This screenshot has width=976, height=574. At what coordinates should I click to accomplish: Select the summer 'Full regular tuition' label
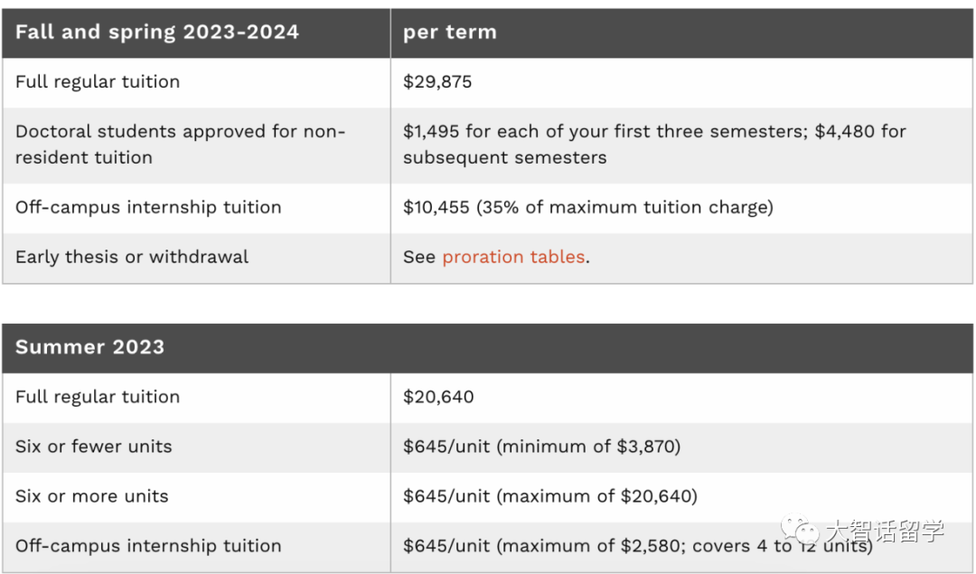[x=98, y=397]
